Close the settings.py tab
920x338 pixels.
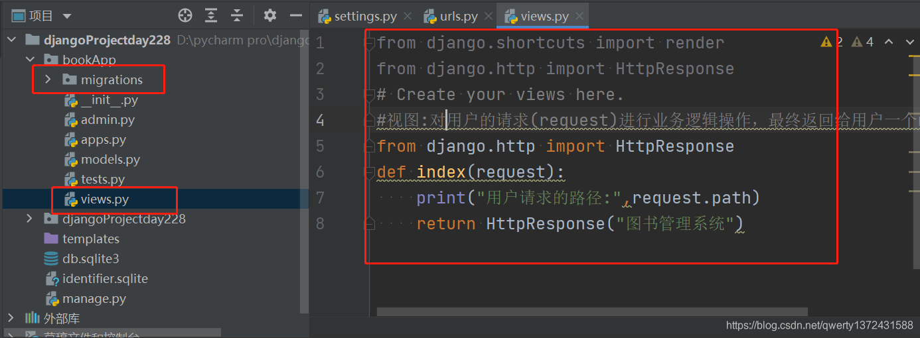[x=408, y=16]
